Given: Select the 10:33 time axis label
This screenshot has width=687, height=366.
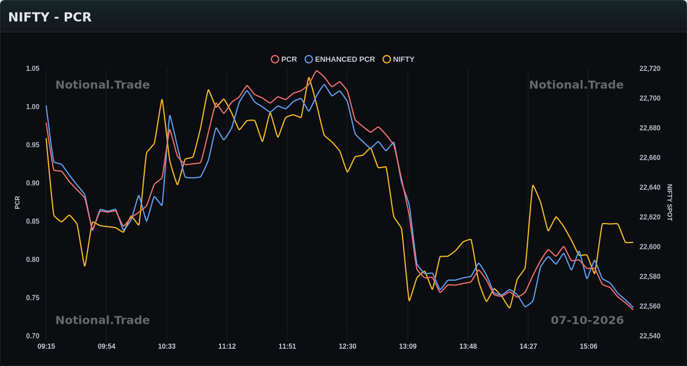Looking at the screenshot, I should pos(167,347).
